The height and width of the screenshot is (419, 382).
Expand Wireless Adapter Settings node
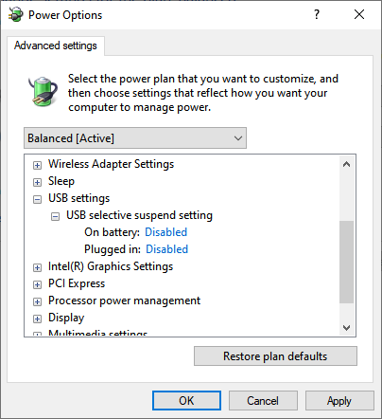click(x=37, y=165)
